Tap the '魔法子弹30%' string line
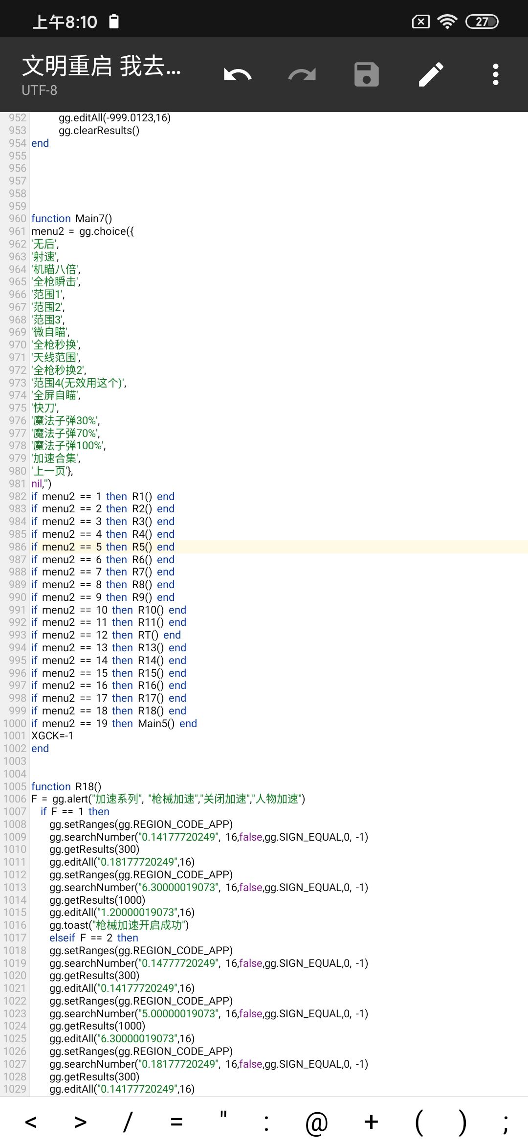 (x=66, y=421)
